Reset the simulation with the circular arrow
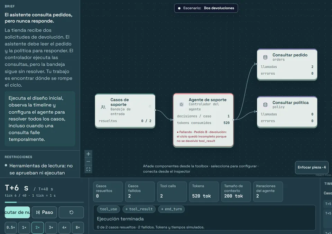Image resolution: width=332 pixels, height=234 pixels. 71,212
